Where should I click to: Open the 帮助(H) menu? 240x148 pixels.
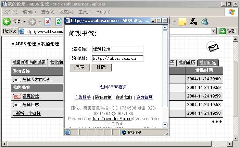click(104, 12)
